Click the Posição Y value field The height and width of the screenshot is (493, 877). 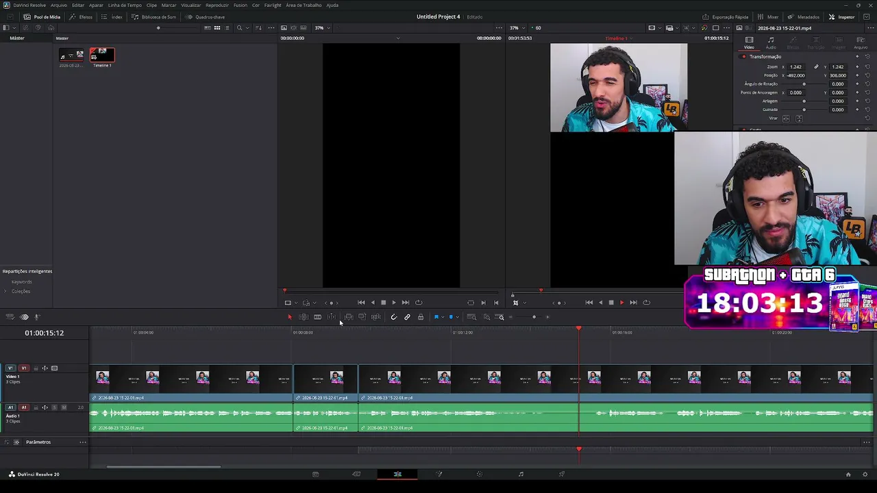pos(837,75)
